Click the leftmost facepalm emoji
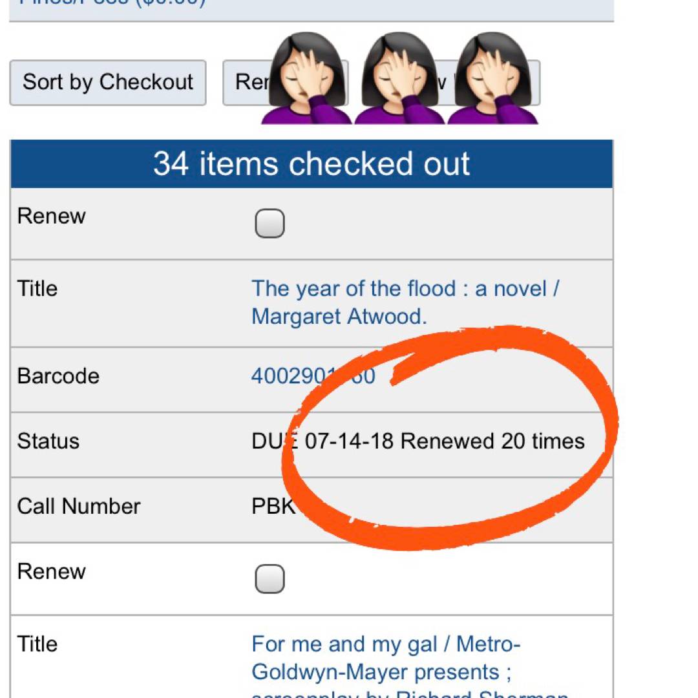Image resolution: width=698 pixels, height=698 pixels. click(306, 78)
